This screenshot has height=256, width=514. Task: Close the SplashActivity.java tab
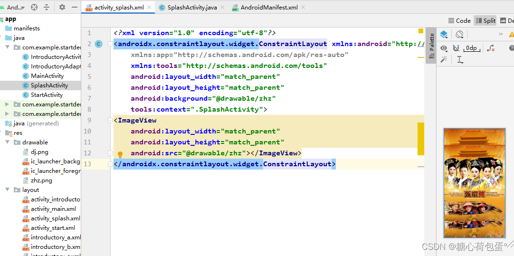222,7
